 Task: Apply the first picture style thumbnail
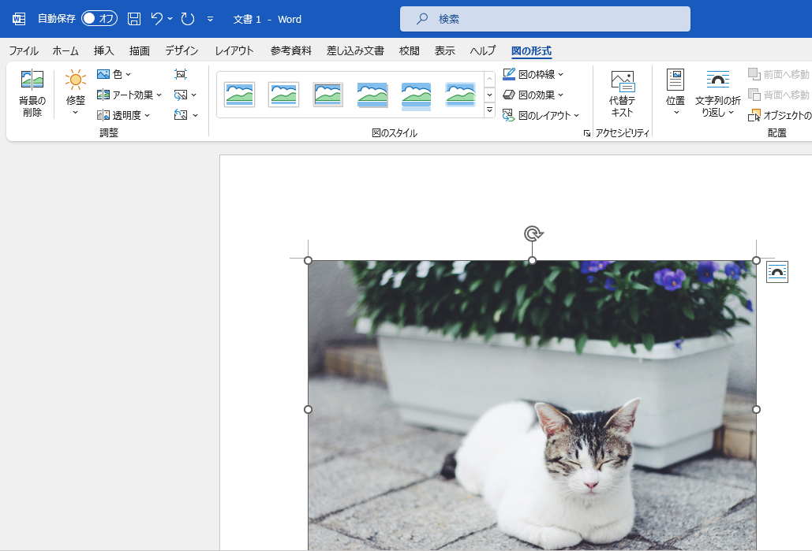tap(240, 95)
